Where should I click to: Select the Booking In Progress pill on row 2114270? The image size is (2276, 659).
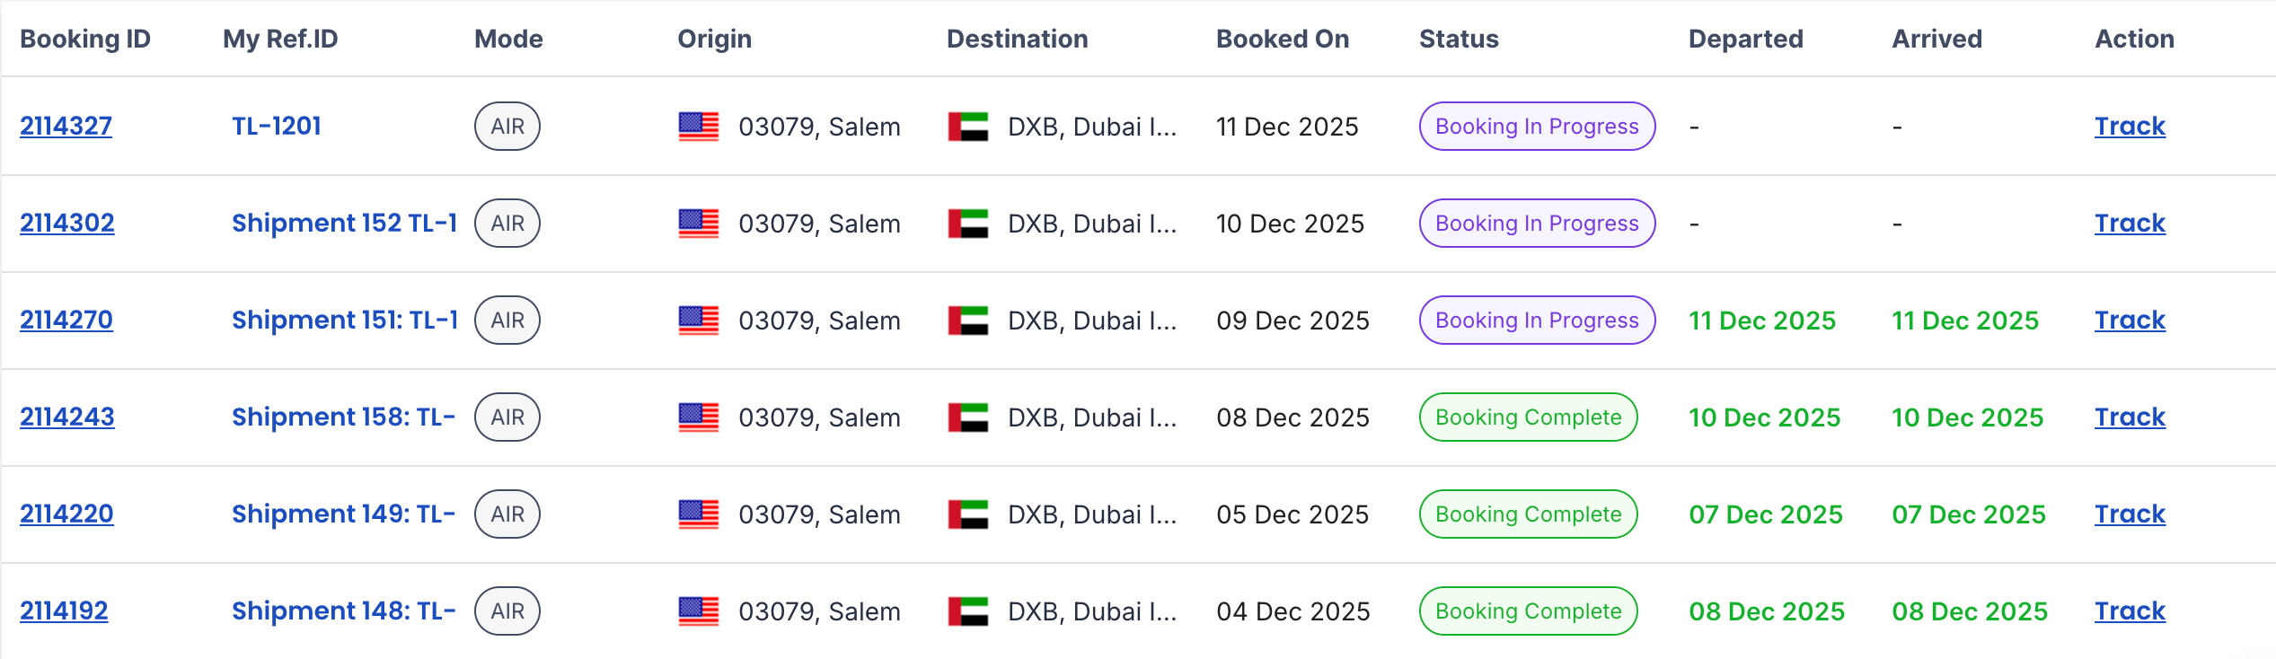(1536, 320)
